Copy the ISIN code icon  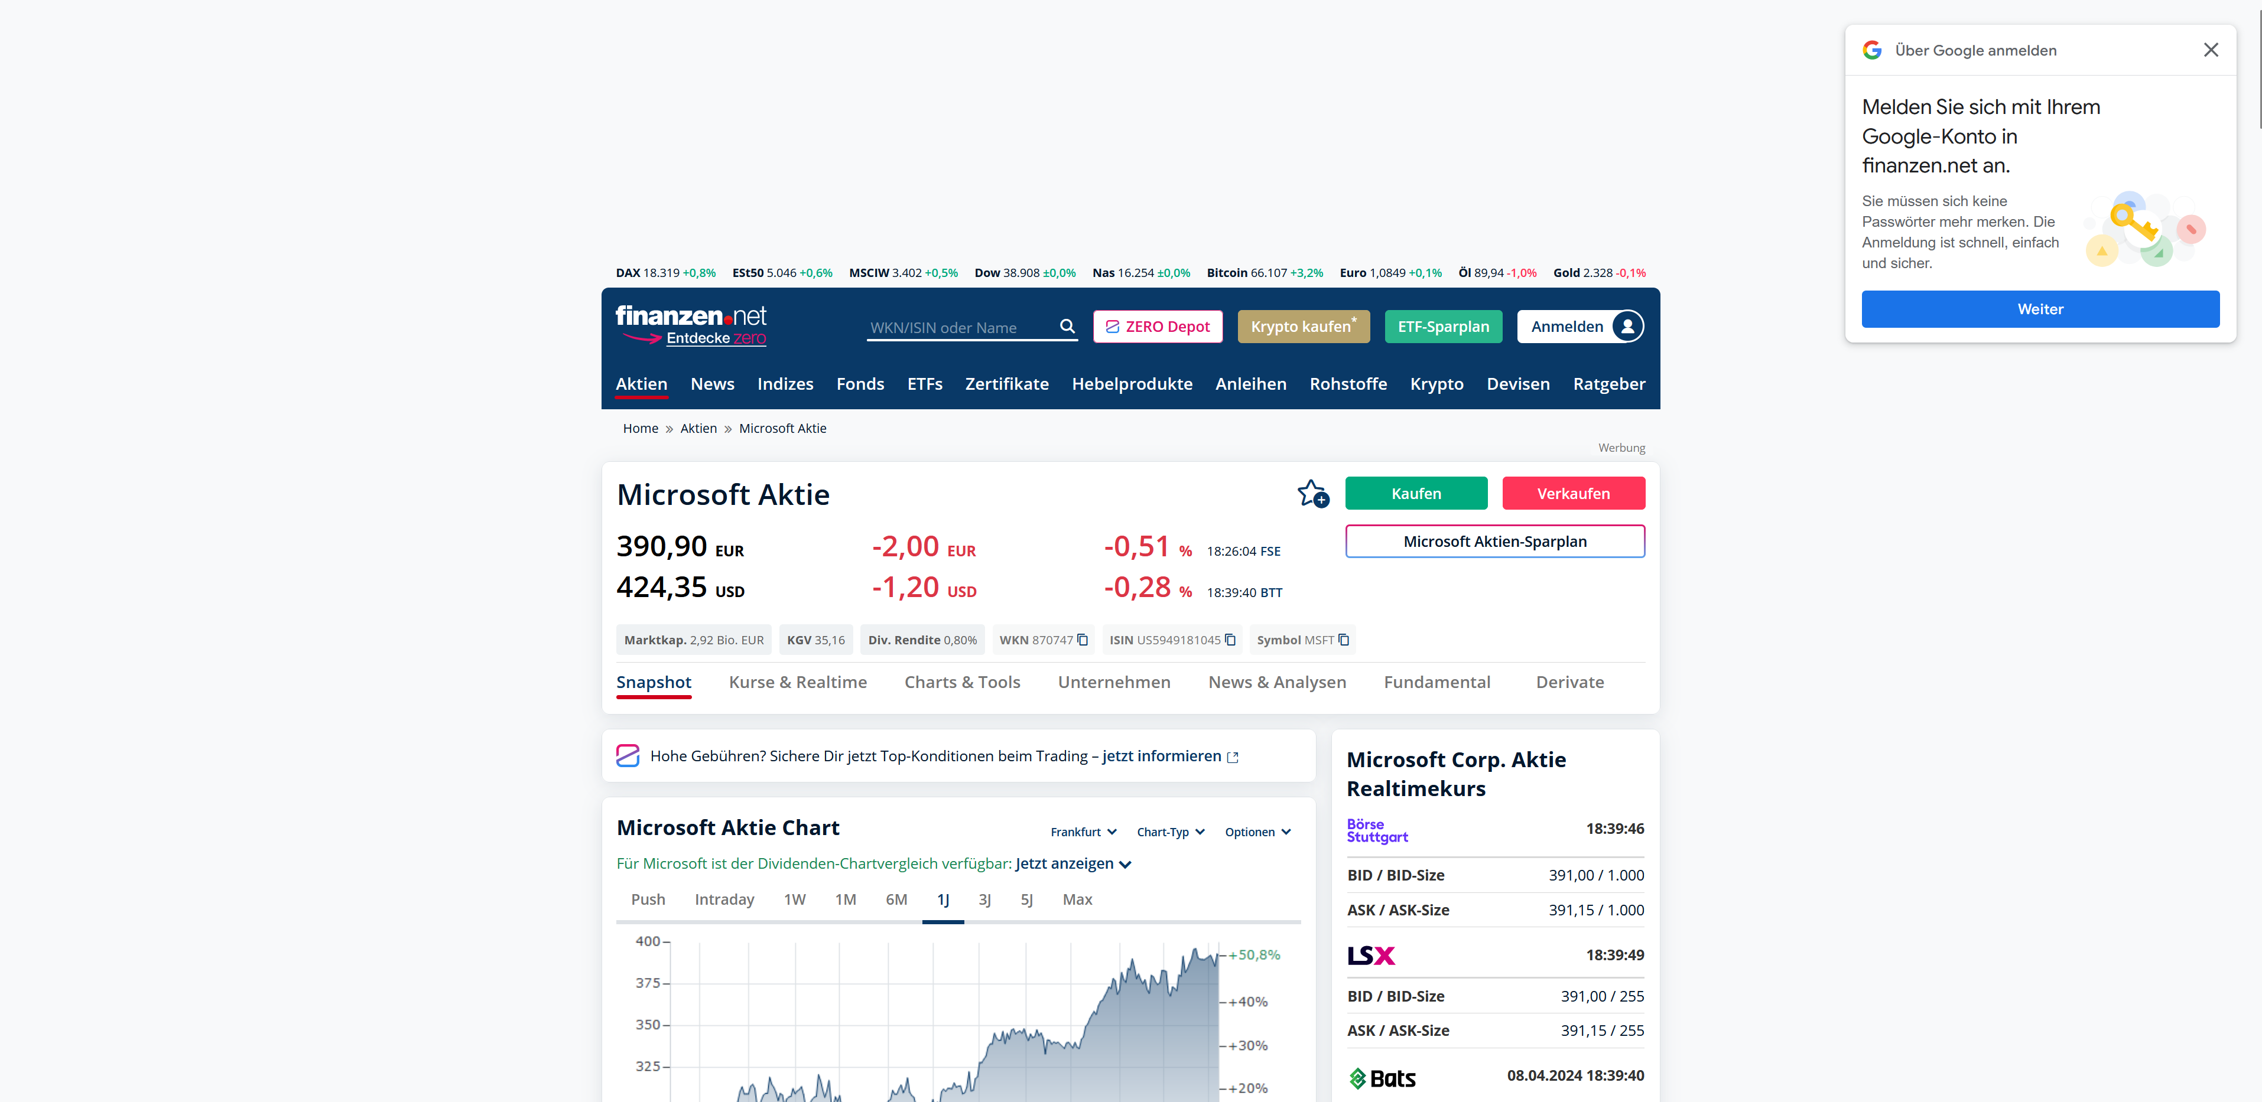pos(1230,640)
